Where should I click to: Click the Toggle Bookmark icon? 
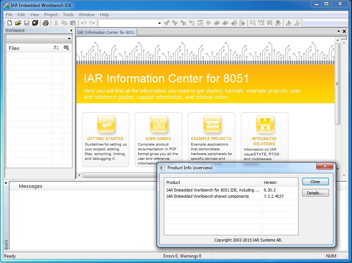pyautogui.click(x=209, y=23)
